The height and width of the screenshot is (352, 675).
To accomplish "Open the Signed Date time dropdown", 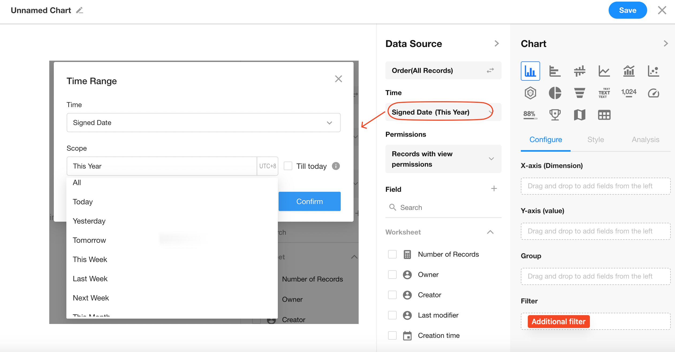I will click(203, 123).
